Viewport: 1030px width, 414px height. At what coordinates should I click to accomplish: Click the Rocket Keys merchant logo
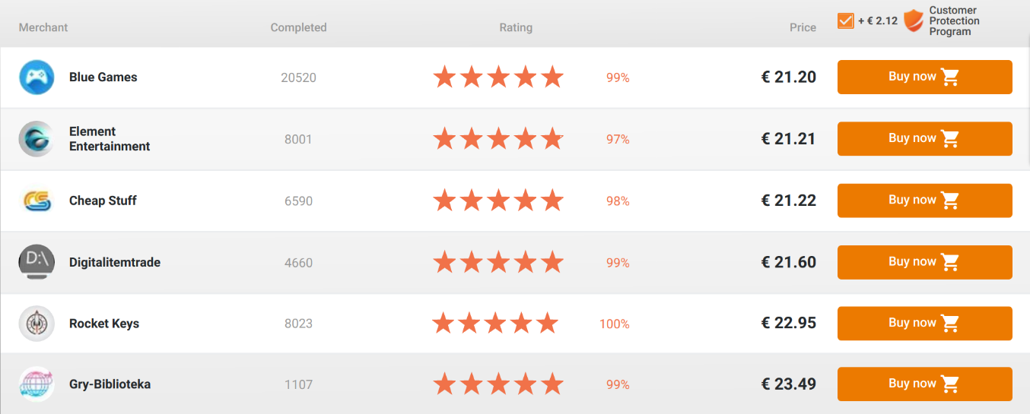pos(37,324)
